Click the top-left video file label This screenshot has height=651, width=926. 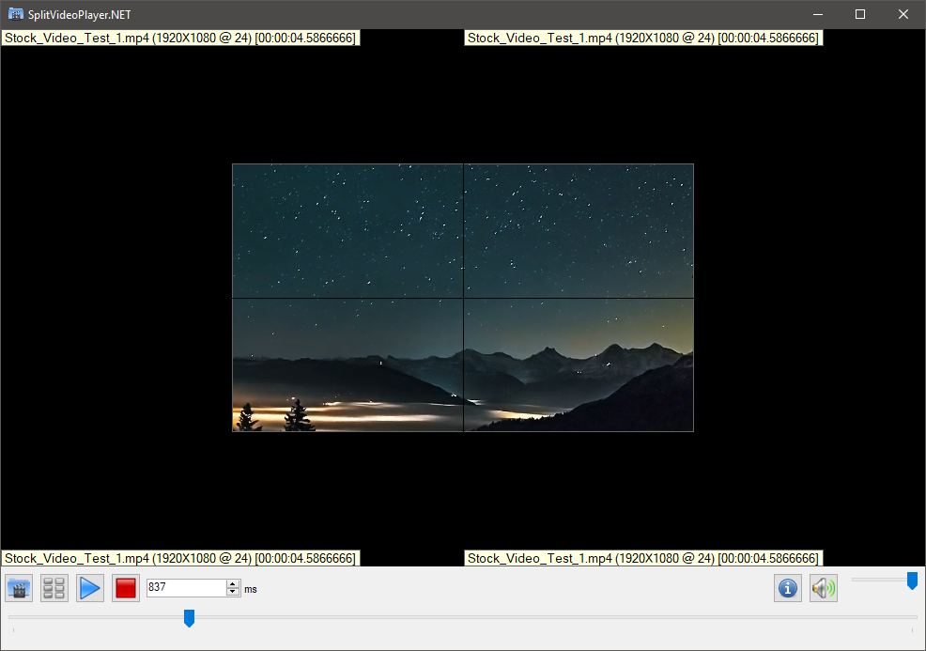click(x=180, y=39)
